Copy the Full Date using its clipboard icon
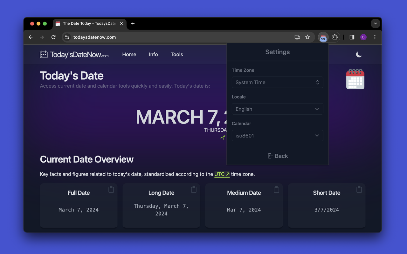 (x=111, y=190)
